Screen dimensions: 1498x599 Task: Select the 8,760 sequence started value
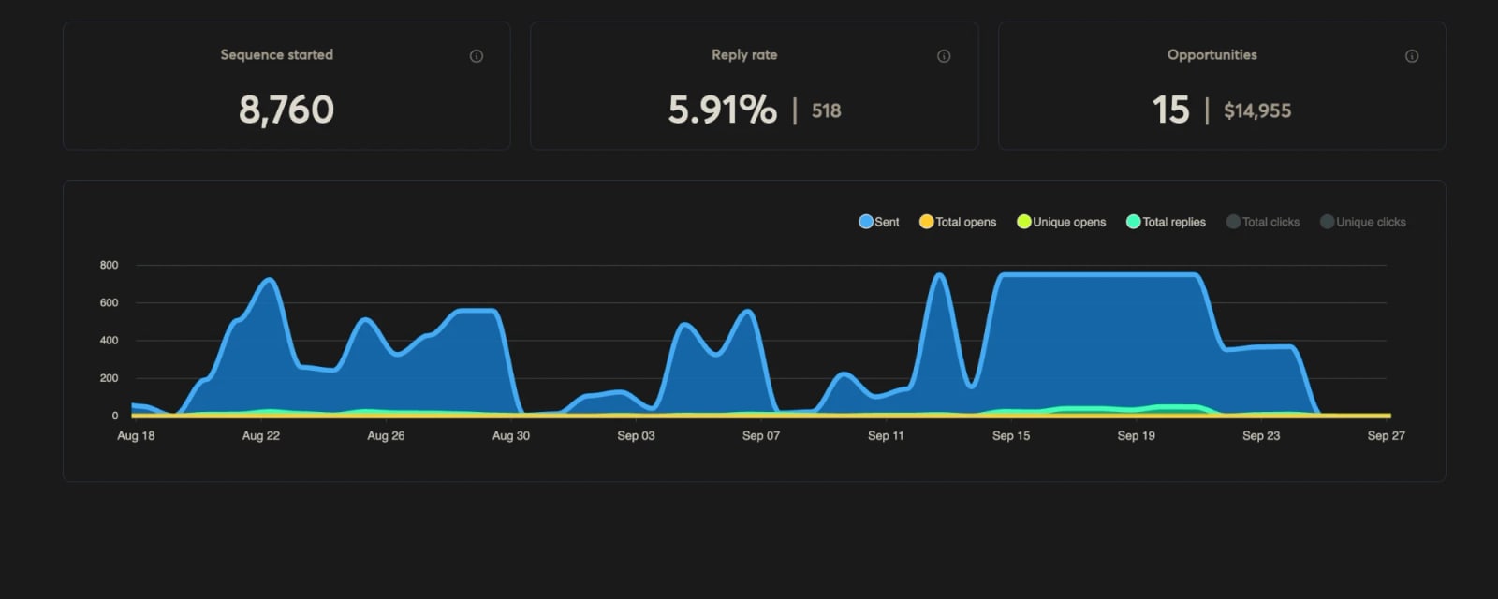click(286, 110)
